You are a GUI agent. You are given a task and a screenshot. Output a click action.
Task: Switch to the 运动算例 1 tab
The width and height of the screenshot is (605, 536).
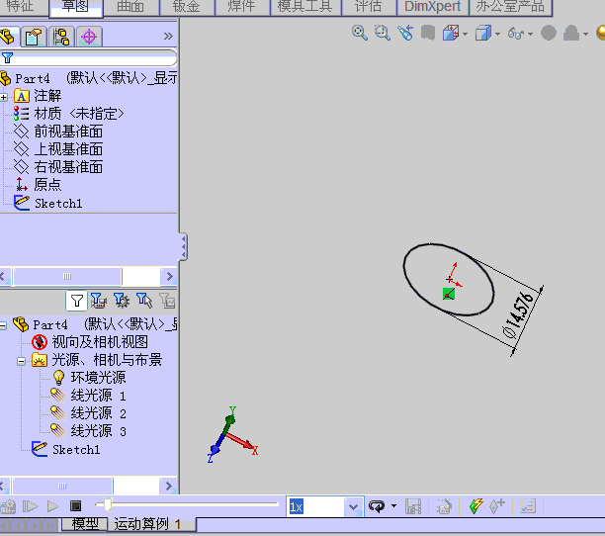coord(147,524)
